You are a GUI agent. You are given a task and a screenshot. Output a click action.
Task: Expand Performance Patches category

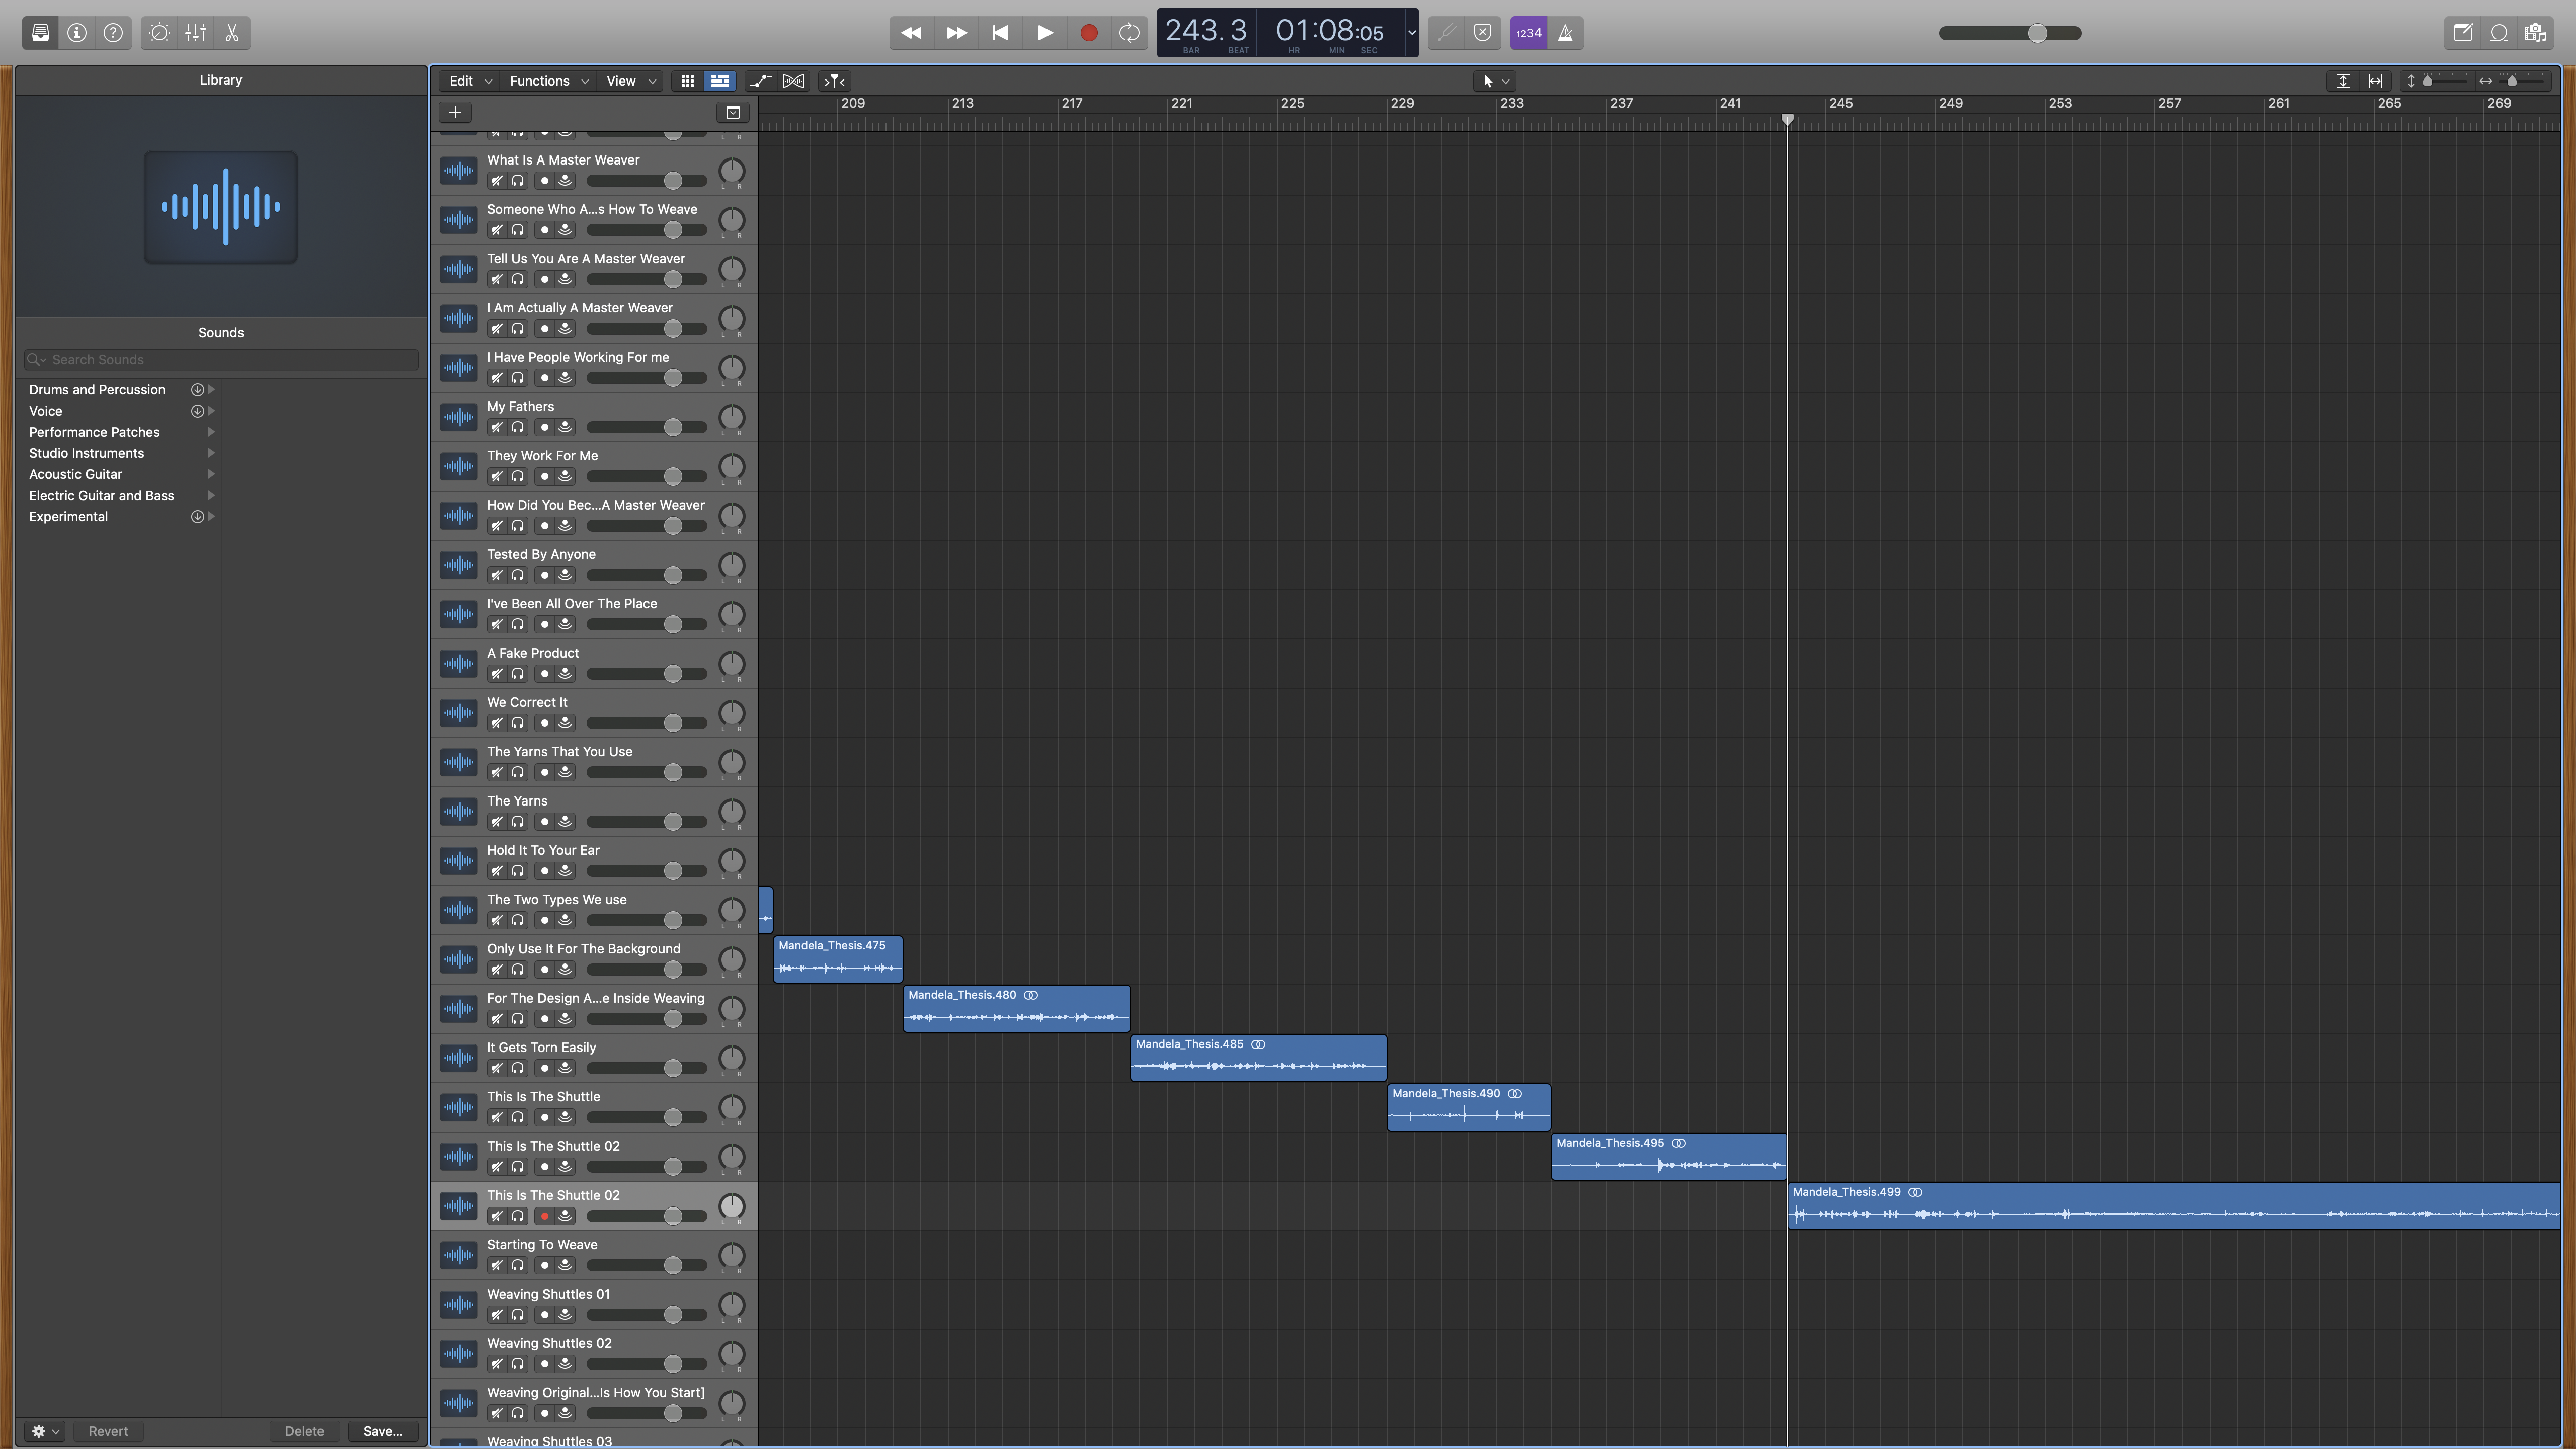click(x=211, y=432)
